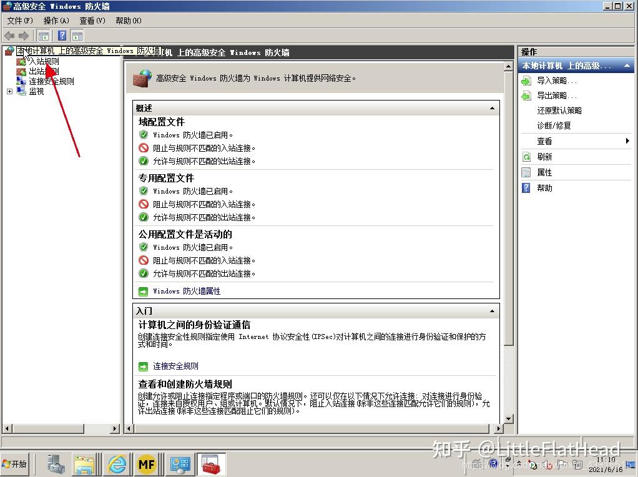Open the 连接安全规则 link in 入门
This screenshot has width=638, height=477.
tap(176, 366)
